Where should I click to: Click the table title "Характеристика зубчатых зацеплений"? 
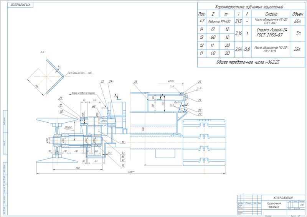(x=249, y=7)
